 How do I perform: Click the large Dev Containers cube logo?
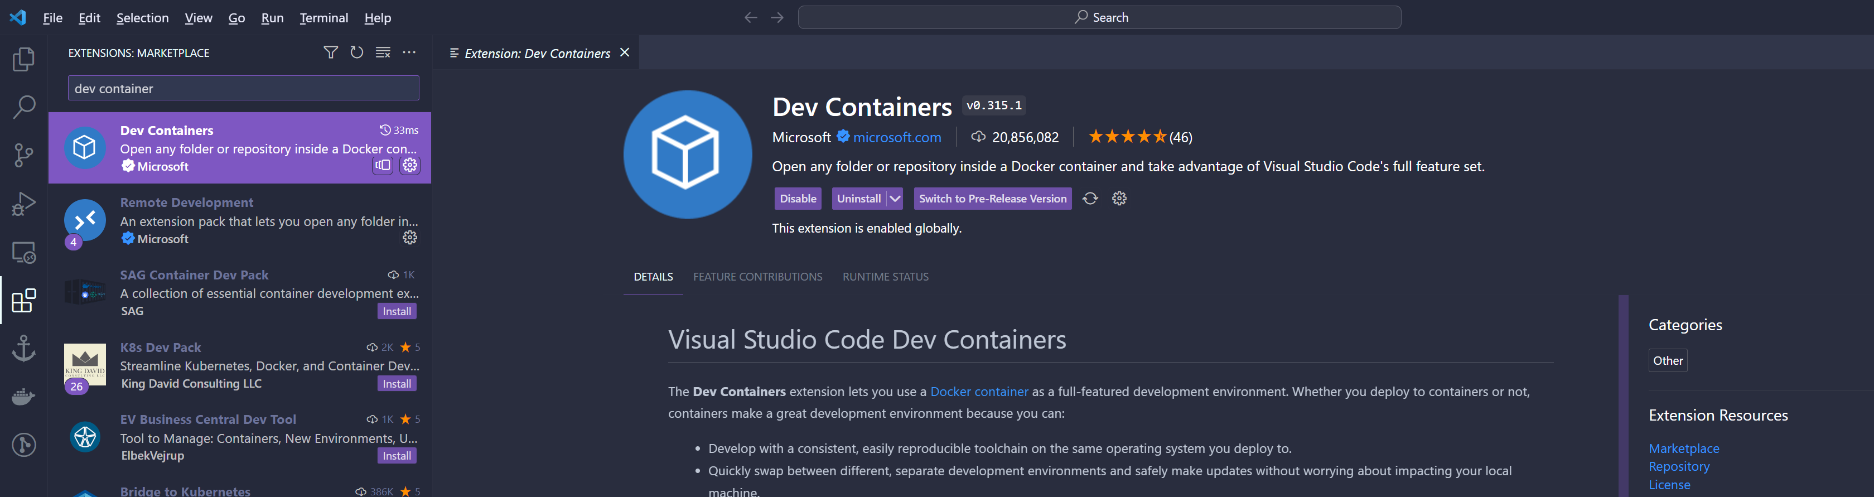[x=688, y=155]
